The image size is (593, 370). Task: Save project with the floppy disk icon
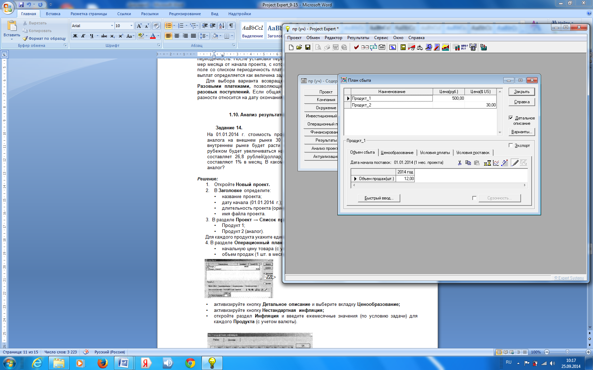click(x=307, y=47)
